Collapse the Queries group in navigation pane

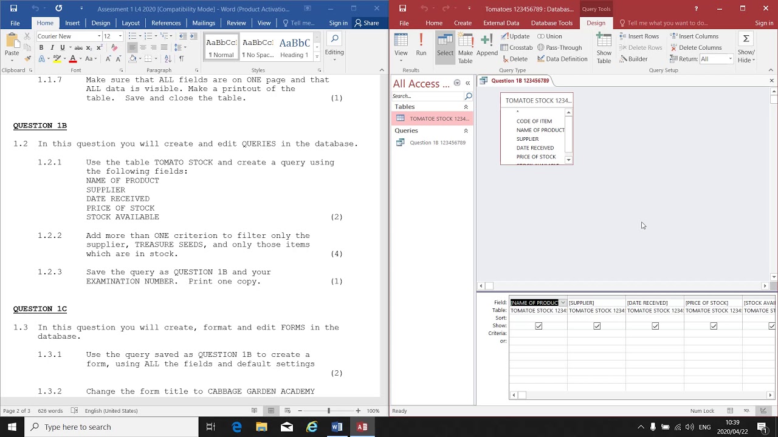pos(466,130)
